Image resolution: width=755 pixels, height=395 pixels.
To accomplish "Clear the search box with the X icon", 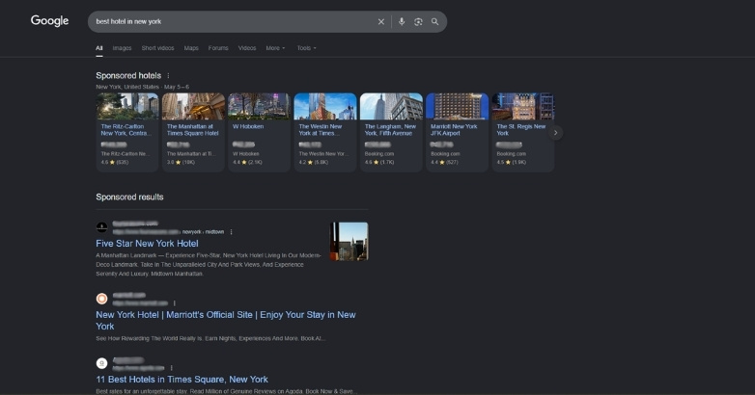I will [x=380, y=21].
